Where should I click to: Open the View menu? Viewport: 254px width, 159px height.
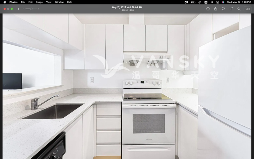point(49,2)
